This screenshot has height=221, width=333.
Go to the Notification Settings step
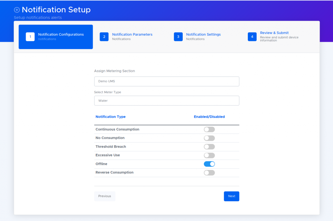[203, 34]
